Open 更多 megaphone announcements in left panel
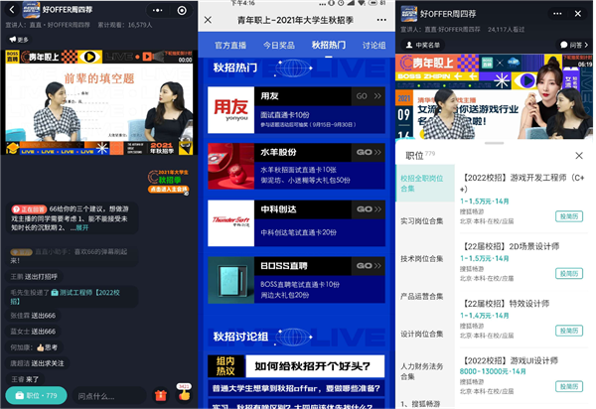 click(x=19, y=39)
